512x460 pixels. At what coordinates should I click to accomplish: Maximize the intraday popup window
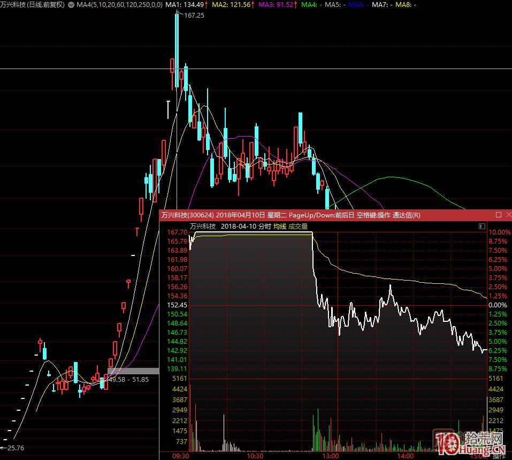click(499, 215)
